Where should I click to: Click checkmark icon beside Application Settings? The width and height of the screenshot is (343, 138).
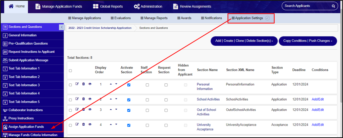coord(267,18)
